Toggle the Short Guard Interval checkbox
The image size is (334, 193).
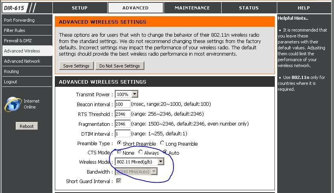[x=118, y=181]
